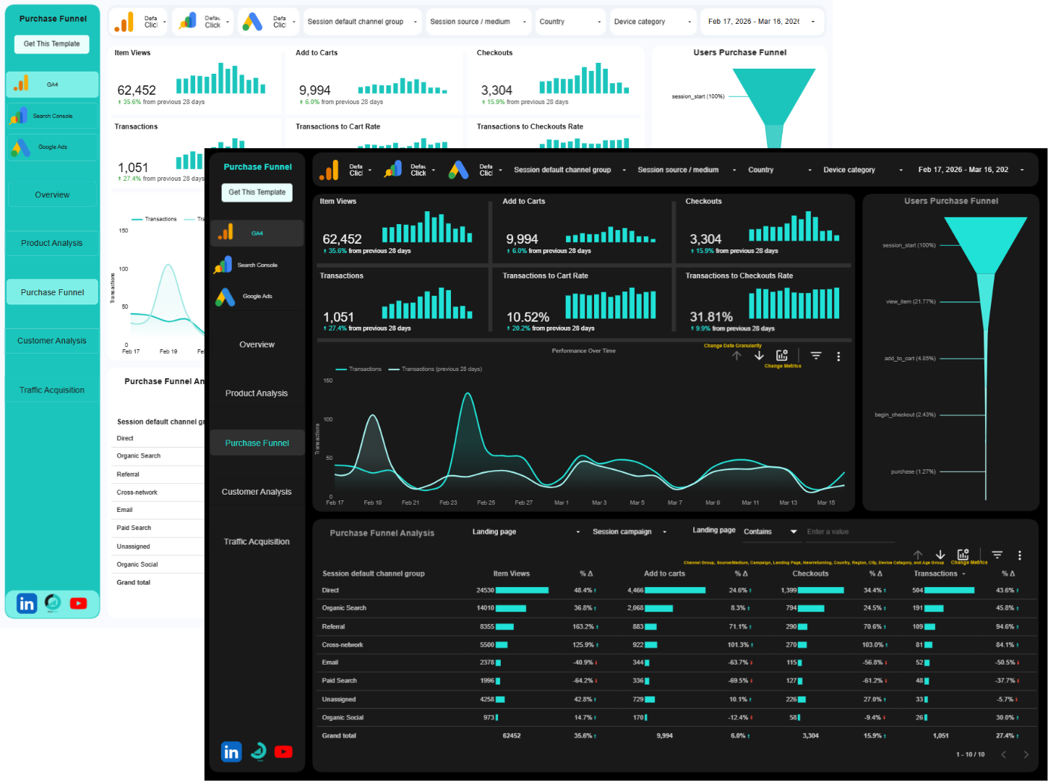Expand the Device category dropdown

point(860,169)
